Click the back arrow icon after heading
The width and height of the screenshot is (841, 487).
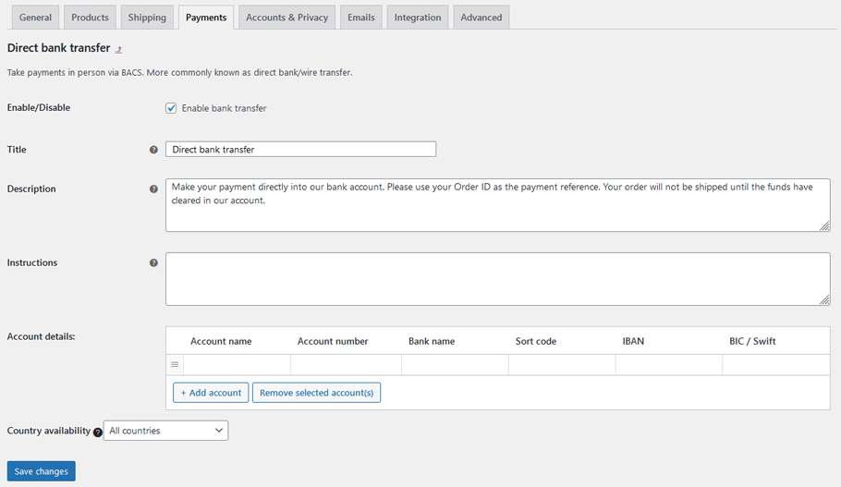118,50
